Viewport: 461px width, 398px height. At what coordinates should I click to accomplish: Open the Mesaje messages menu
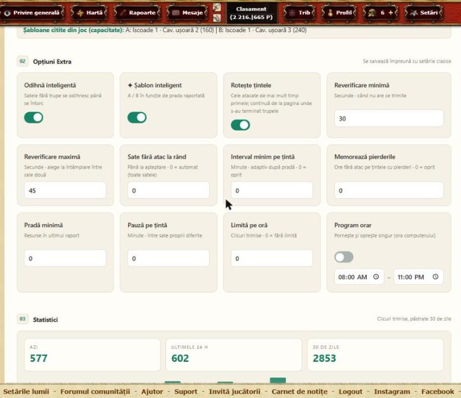[187, 13]
